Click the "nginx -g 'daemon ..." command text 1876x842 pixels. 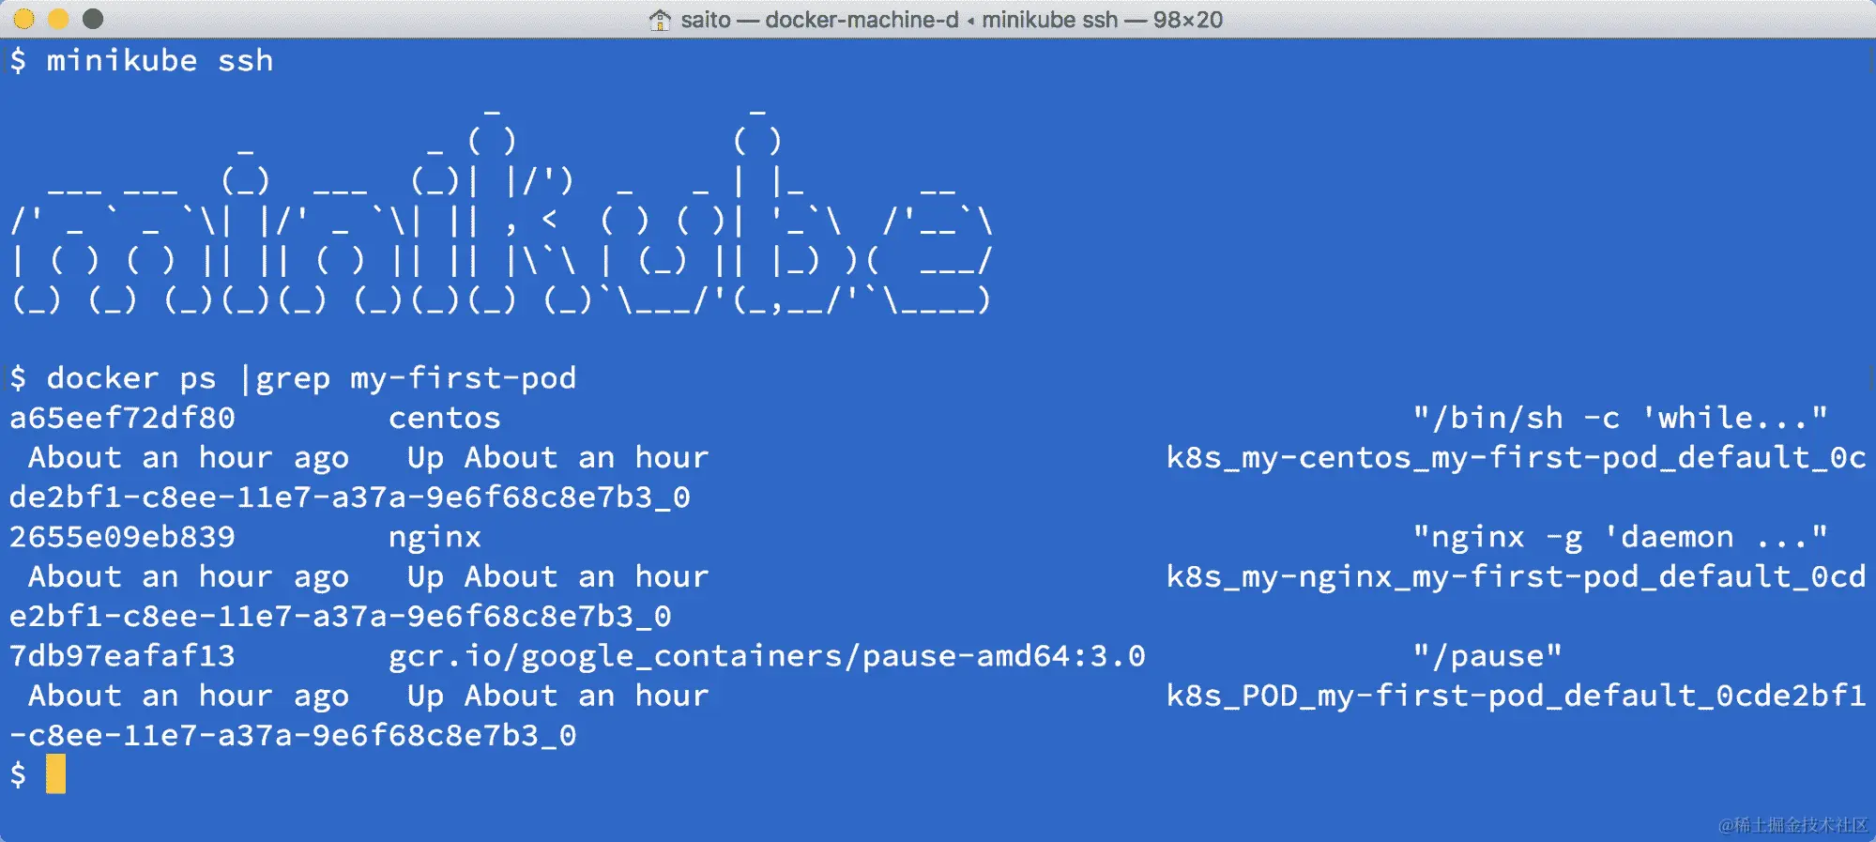click(x=1621, y=537)
